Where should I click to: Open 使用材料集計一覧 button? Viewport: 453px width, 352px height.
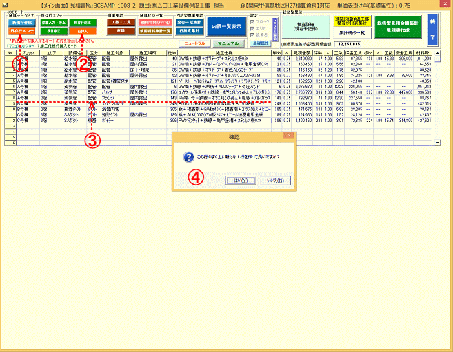click(155, 31)
